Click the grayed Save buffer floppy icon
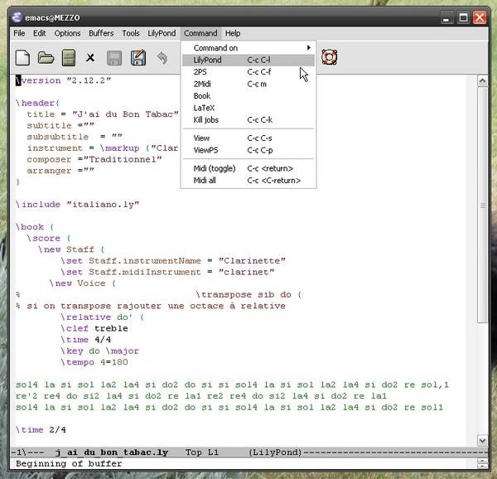The image size is (497, 479). (x=114, y=58)
